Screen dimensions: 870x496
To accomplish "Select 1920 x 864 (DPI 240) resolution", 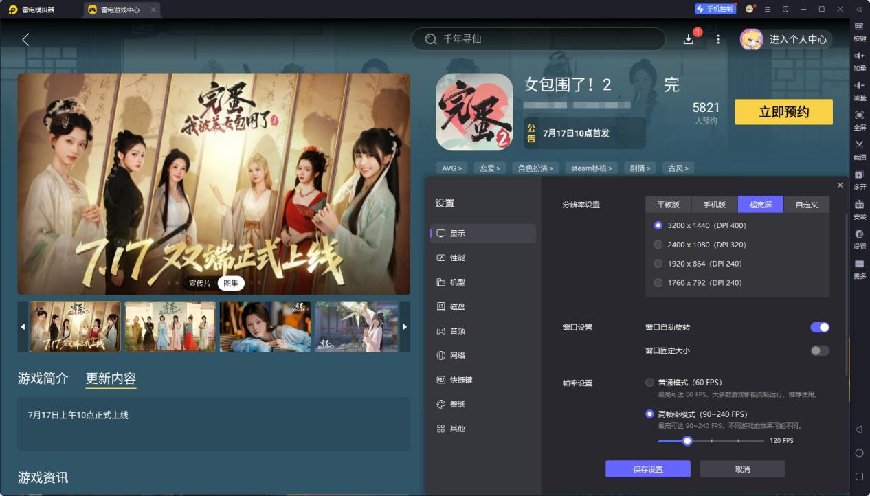I will click(x=658, y=264).
